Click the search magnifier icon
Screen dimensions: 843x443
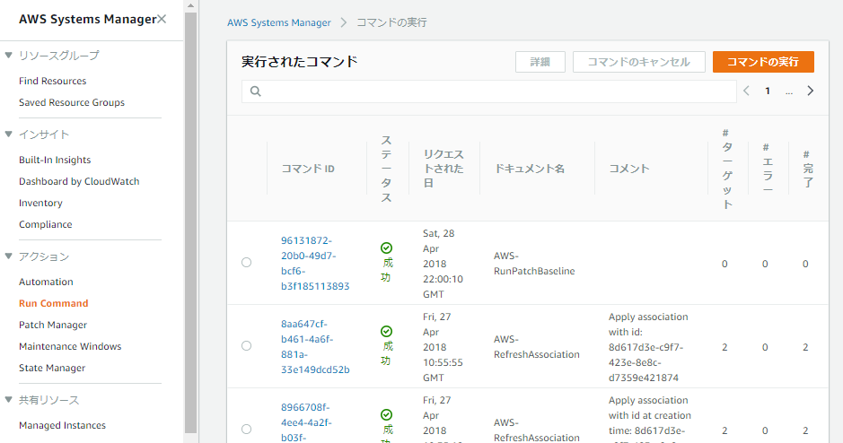(256, 91)
